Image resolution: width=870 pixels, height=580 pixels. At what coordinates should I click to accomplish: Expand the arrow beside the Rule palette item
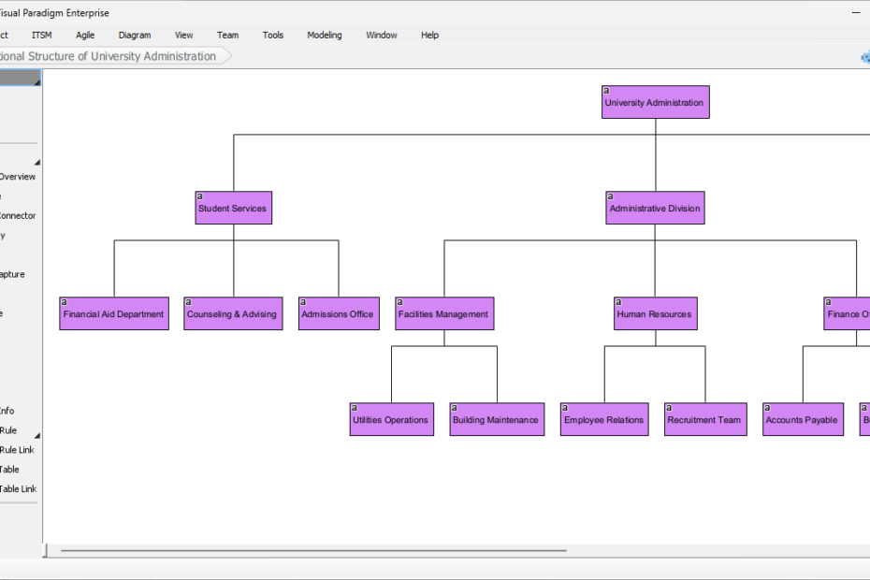37,436
